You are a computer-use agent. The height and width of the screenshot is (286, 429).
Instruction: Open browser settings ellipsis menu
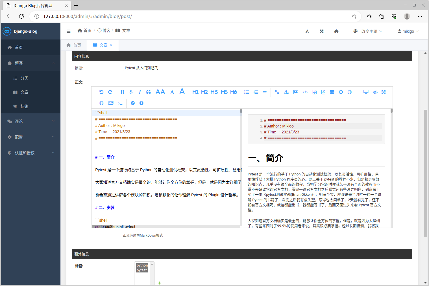point(420,16)
